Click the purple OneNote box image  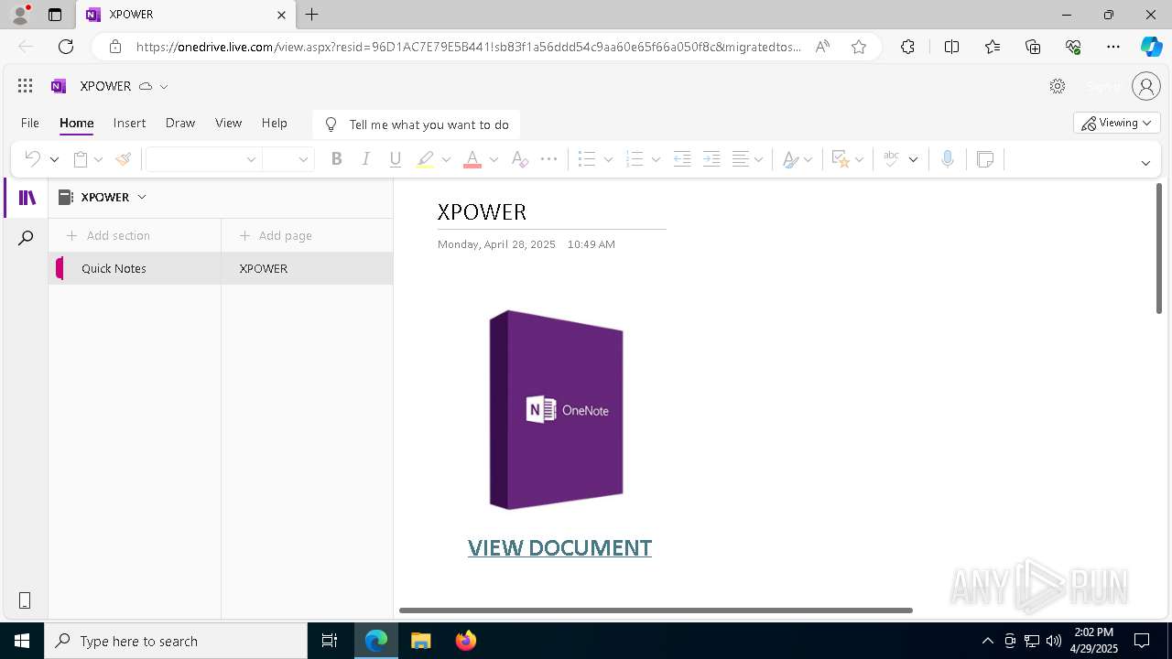click(x=556, y=409)
